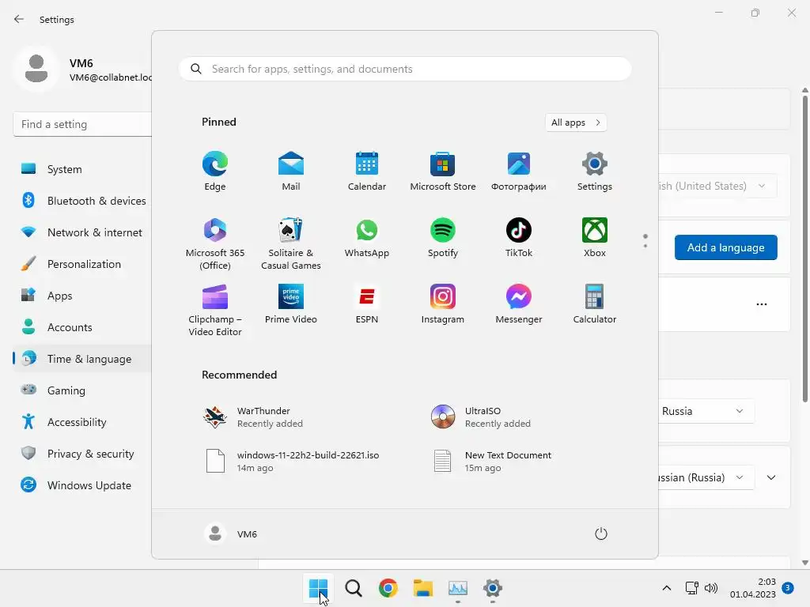Open Accounts settings category
Viewport: 810px width, 607px height.
81,327
